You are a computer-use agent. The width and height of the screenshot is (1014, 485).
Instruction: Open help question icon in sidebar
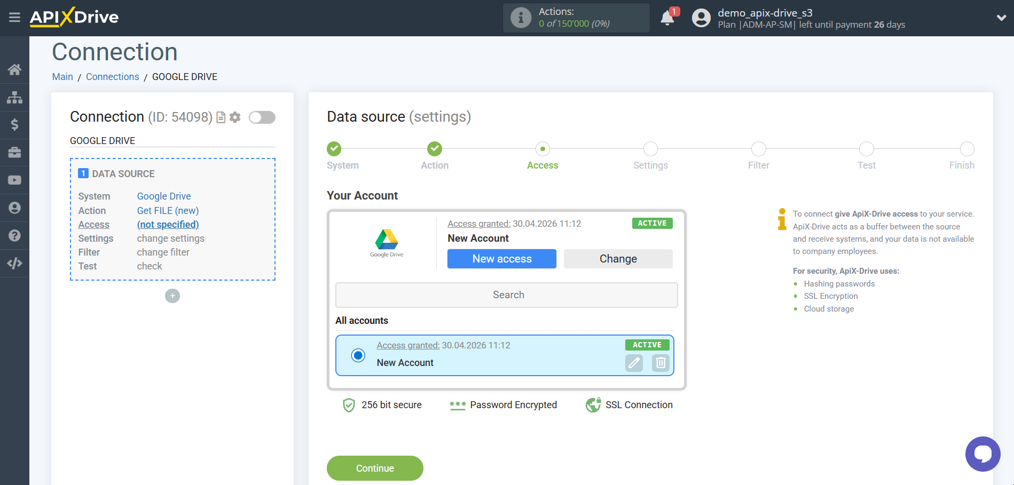click(x=14, y=235)
